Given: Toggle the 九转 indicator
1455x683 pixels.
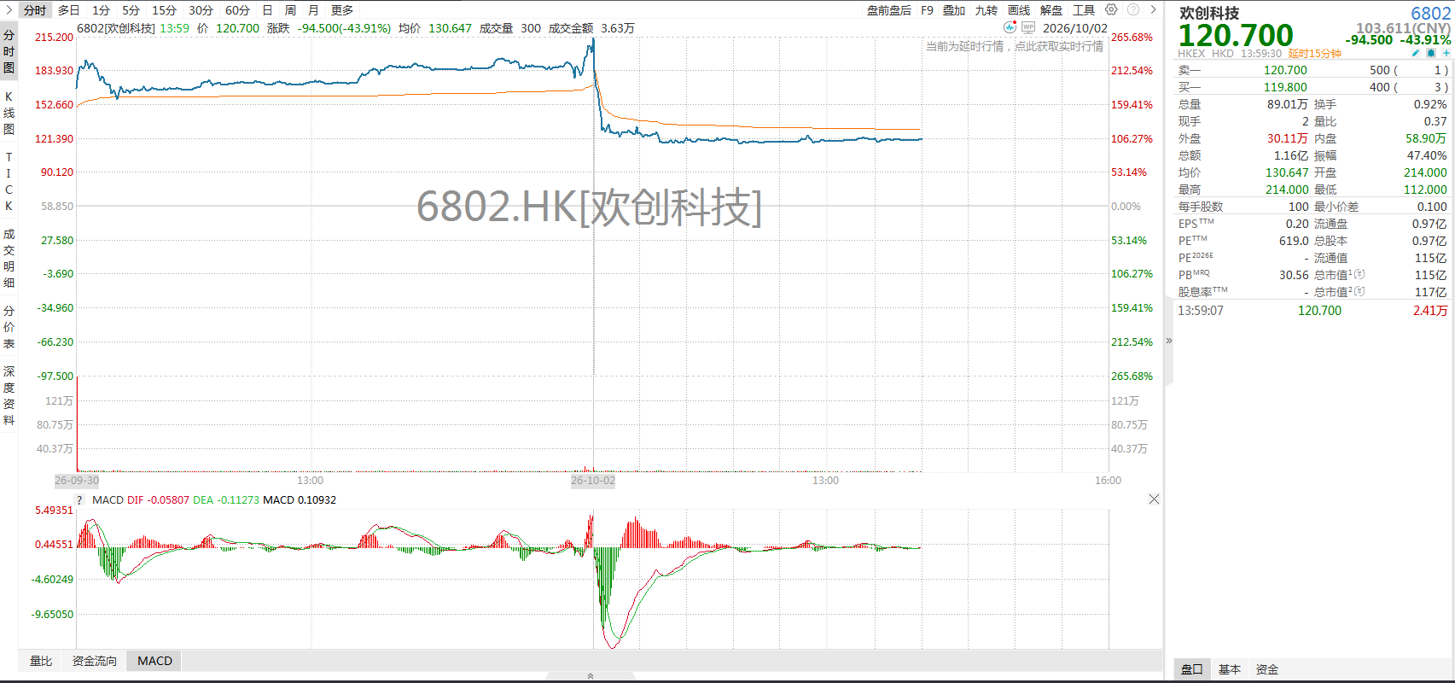Looking at the screenshot, I should pos(986,10).
